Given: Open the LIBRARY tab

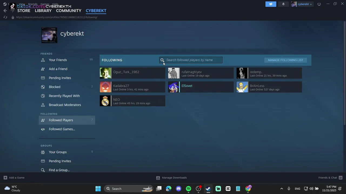Looking at the screenshot, I should (43, 11).
